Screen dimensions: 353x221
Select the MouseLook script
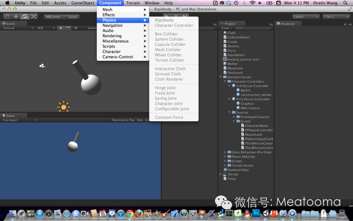(x=251, y=135)
